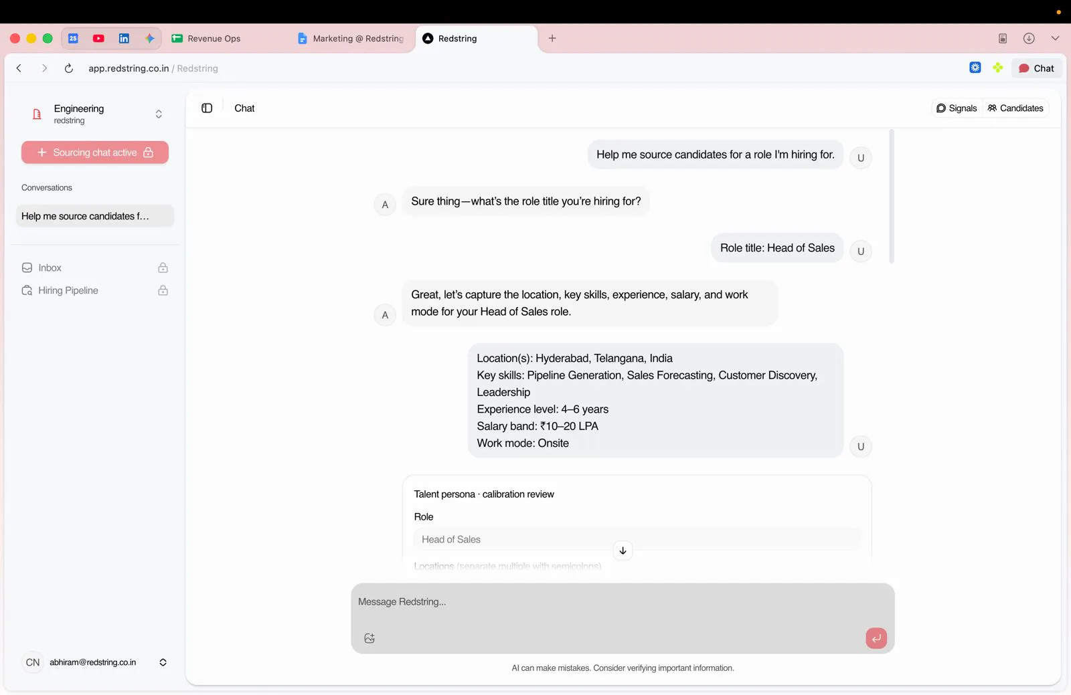The image size is (1071, 695).
Task: Click the 'Conversations' sidebar heading
Action: click(x=47, y=188)
